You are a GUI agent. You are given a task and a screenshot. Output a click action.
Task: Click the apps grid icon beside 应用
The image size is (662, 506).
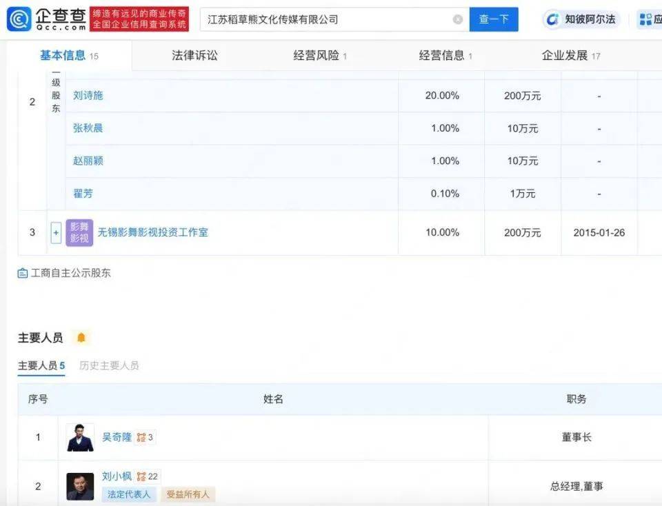tap(647, 19)
